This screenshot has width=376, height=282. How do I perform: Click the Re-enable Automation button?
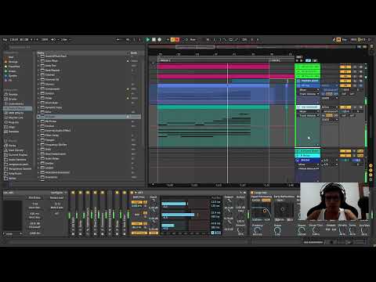177,40
